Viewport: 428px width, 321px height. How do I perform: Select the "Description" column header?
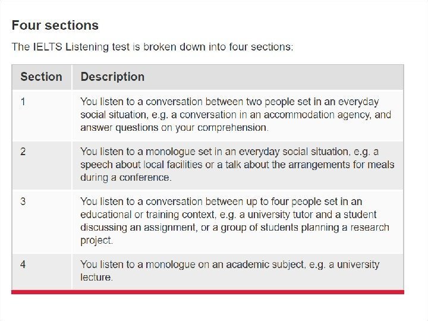[112, 77]
